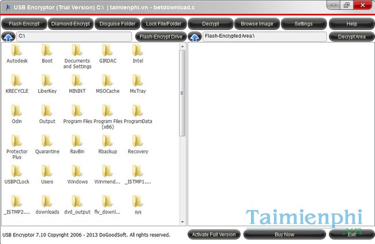Select the MININT folder

pos(77,84)
